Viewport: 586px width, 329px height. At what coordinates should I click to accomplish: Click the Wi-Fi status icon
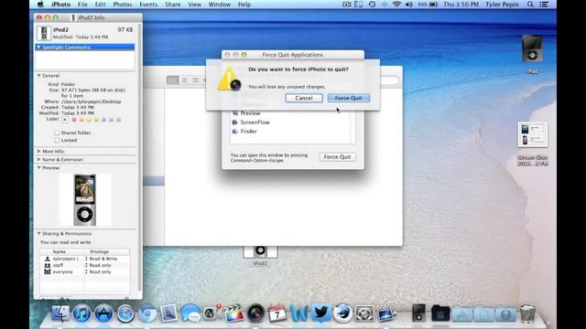pyautogui.click(x=396, y=5)
